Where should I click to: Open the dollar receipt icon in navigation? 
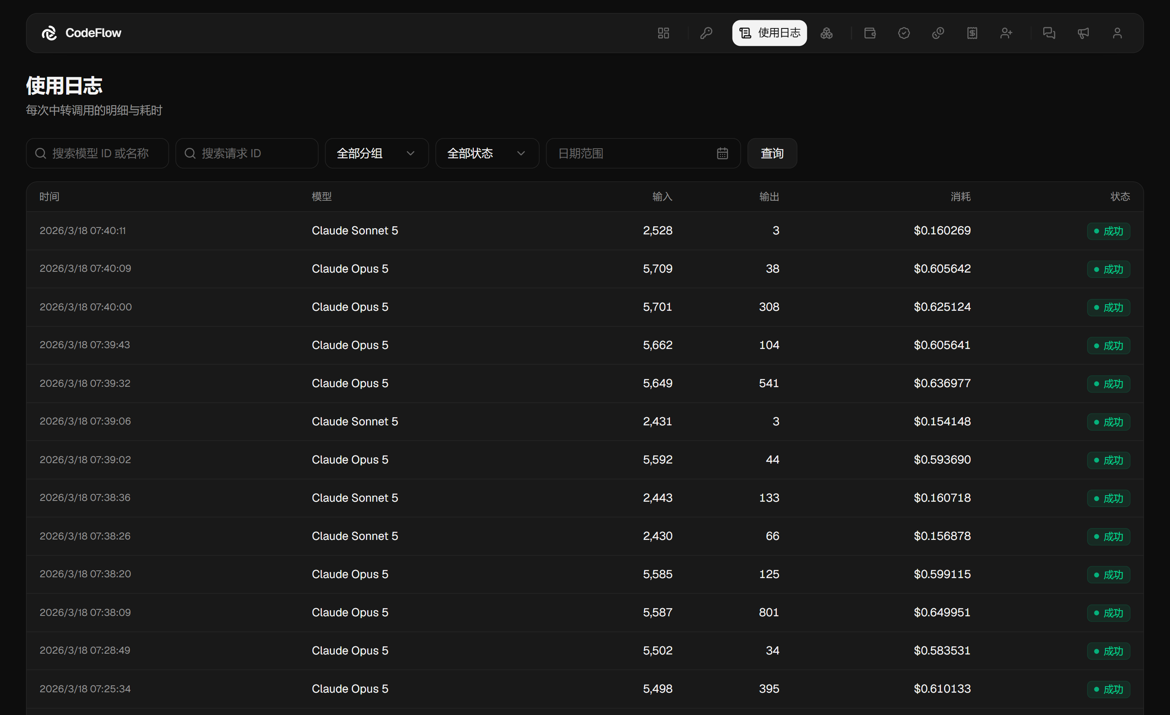tap(972, 33)
